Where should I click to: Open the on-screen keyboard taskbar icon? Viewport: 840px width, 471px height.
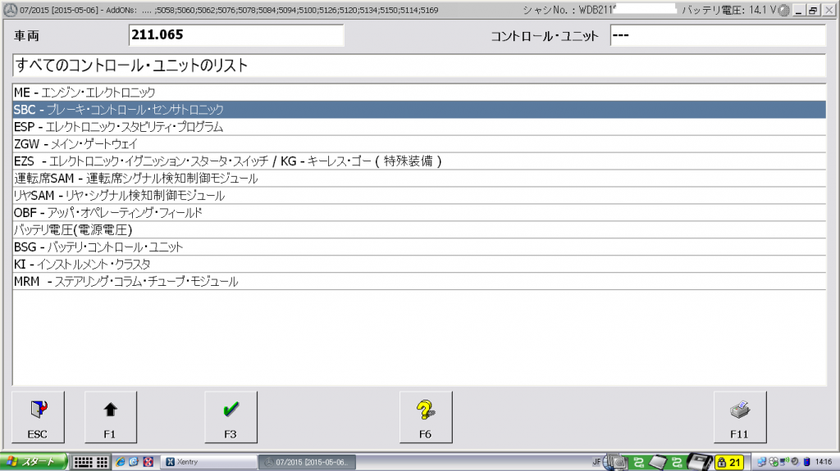point(83,462)
